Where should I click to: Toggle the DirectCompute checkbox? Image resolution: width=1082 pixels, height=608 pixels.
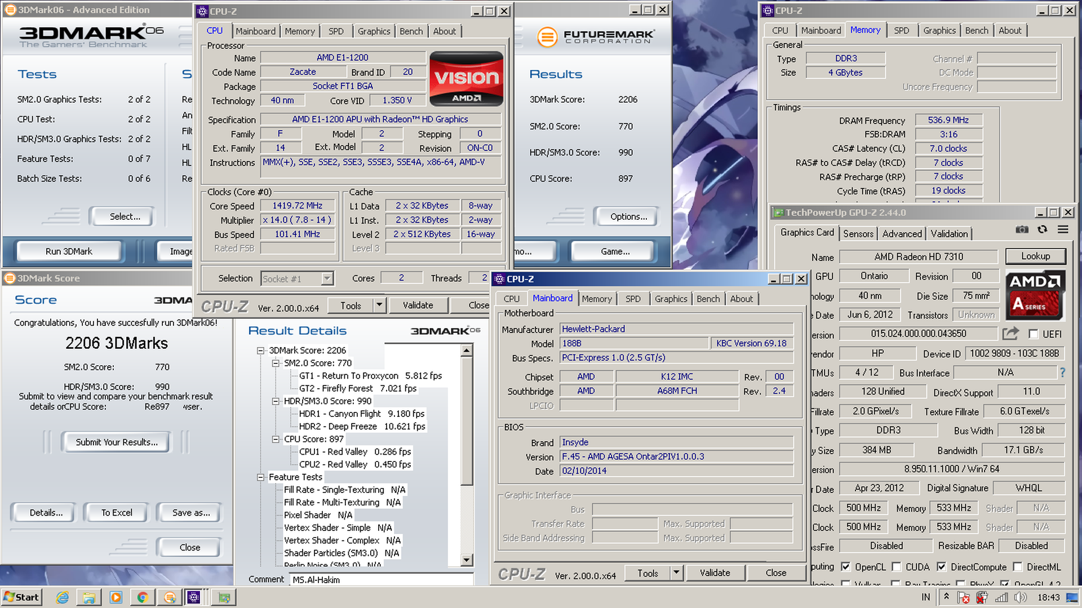(x=941, y=567)
